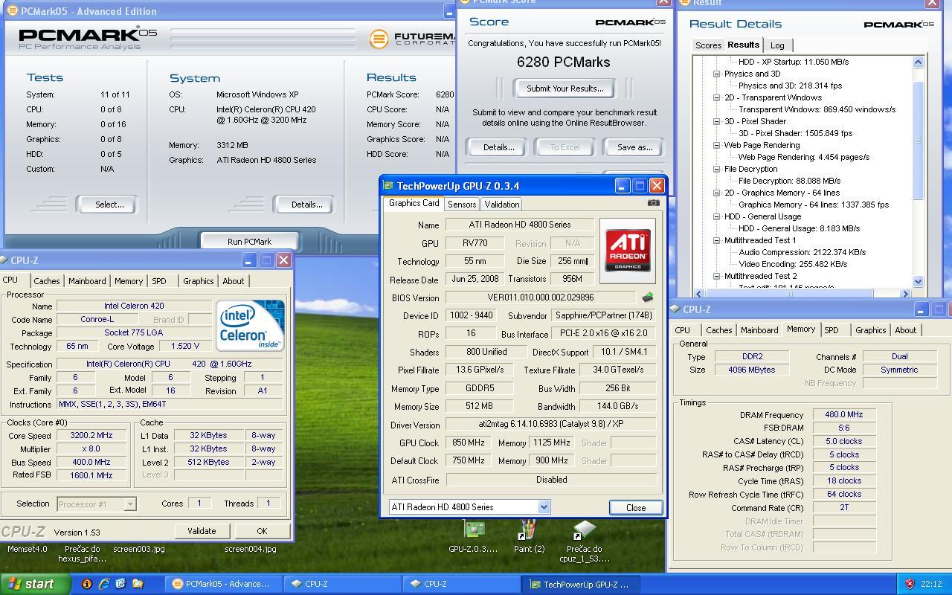Open the Prečac do cpuz_1_53 desktop shortcut
Viewport: 952px width, 595px height.
584,541
